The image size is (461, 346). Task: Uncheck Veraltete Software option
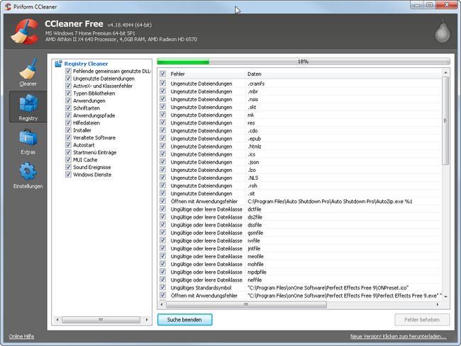(68, 137)
